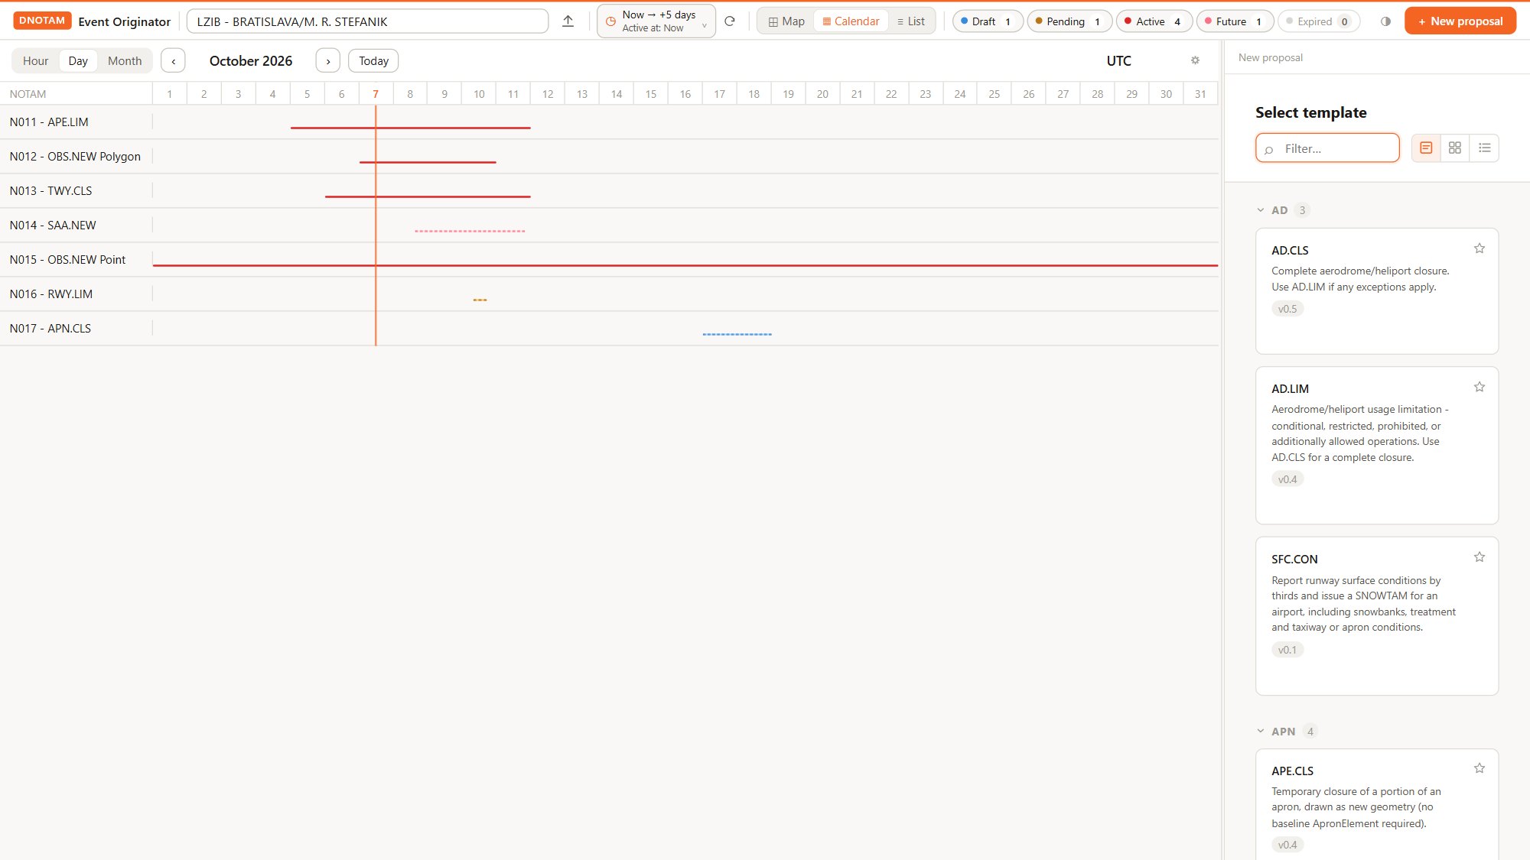The image size is (1530, 860).
Task: Click the Today button
Action: tap(373, 60)
